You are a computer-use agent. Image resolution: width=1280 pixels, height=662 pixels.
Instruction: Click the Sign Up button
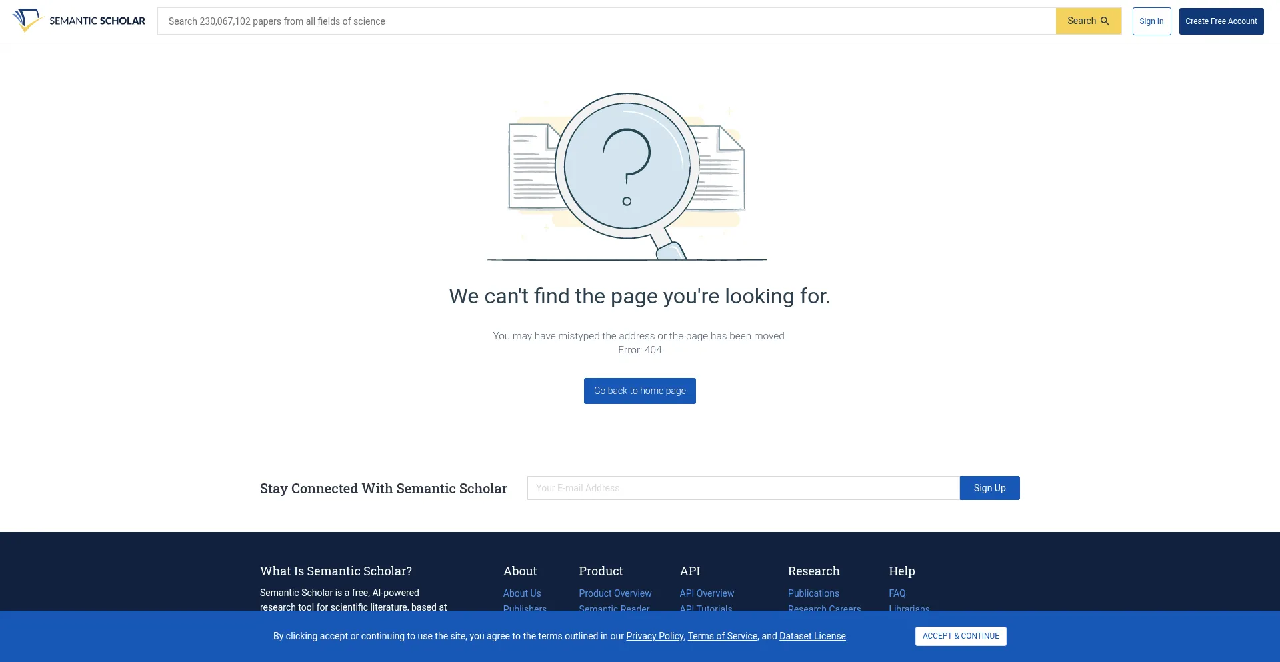click(989, 488)
